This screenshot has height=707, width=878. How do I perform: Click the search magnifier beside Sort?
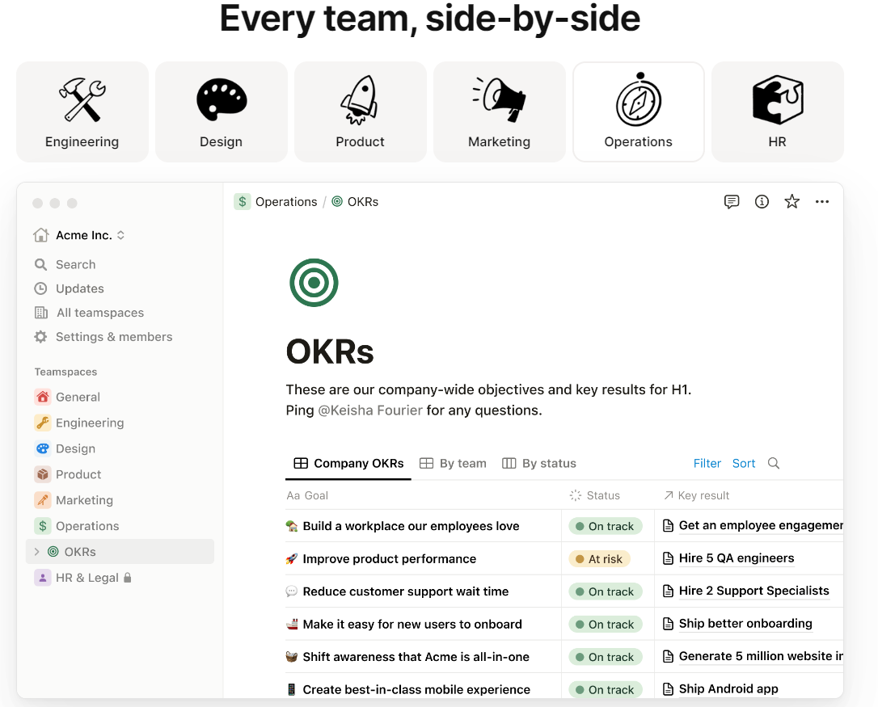point(773,463)
